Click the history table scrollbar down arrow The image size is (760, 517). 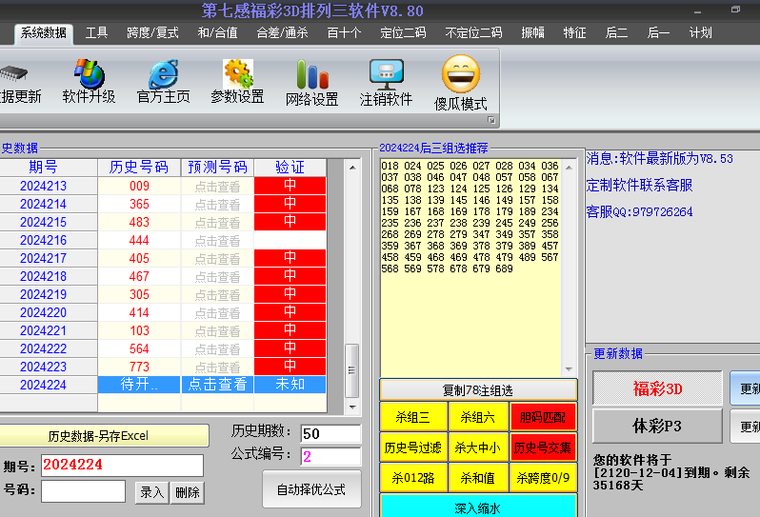tap(352, 407)
